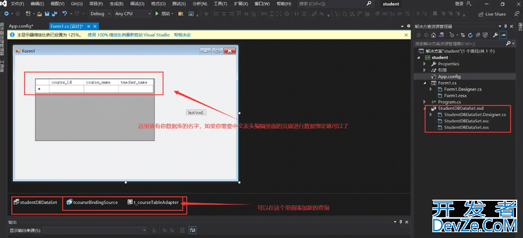Click the 登录 sign-in button
Viewport: 523px width, 238px height.
459,3
